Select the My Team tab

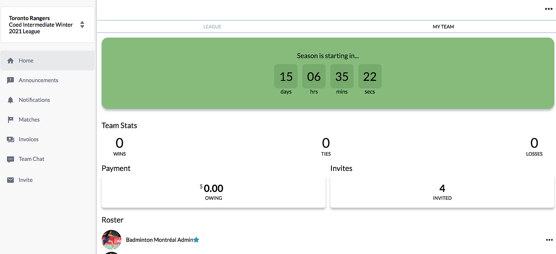coord(443,27)
